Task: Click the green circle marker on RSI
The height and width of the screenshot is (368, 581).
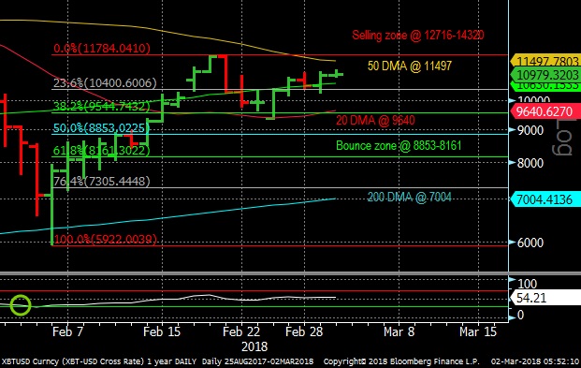Action: [21, 305]
